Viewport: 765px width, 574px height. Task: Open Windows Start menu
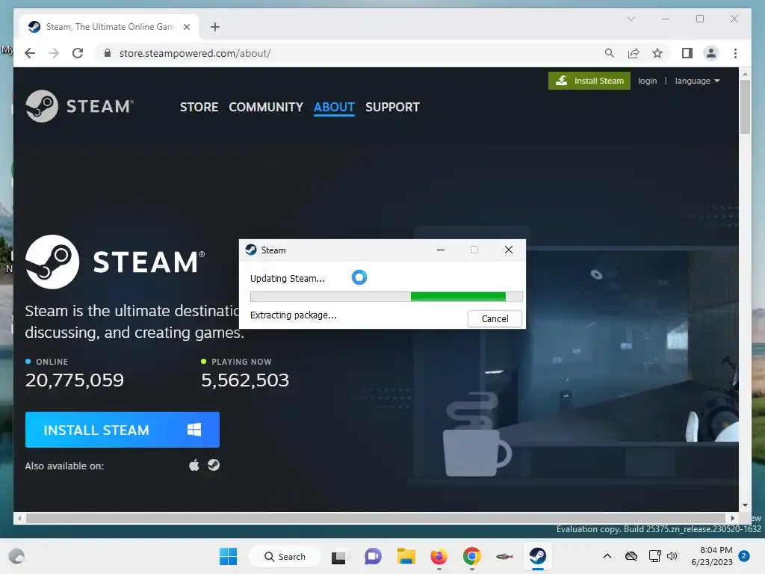[228, 556]
